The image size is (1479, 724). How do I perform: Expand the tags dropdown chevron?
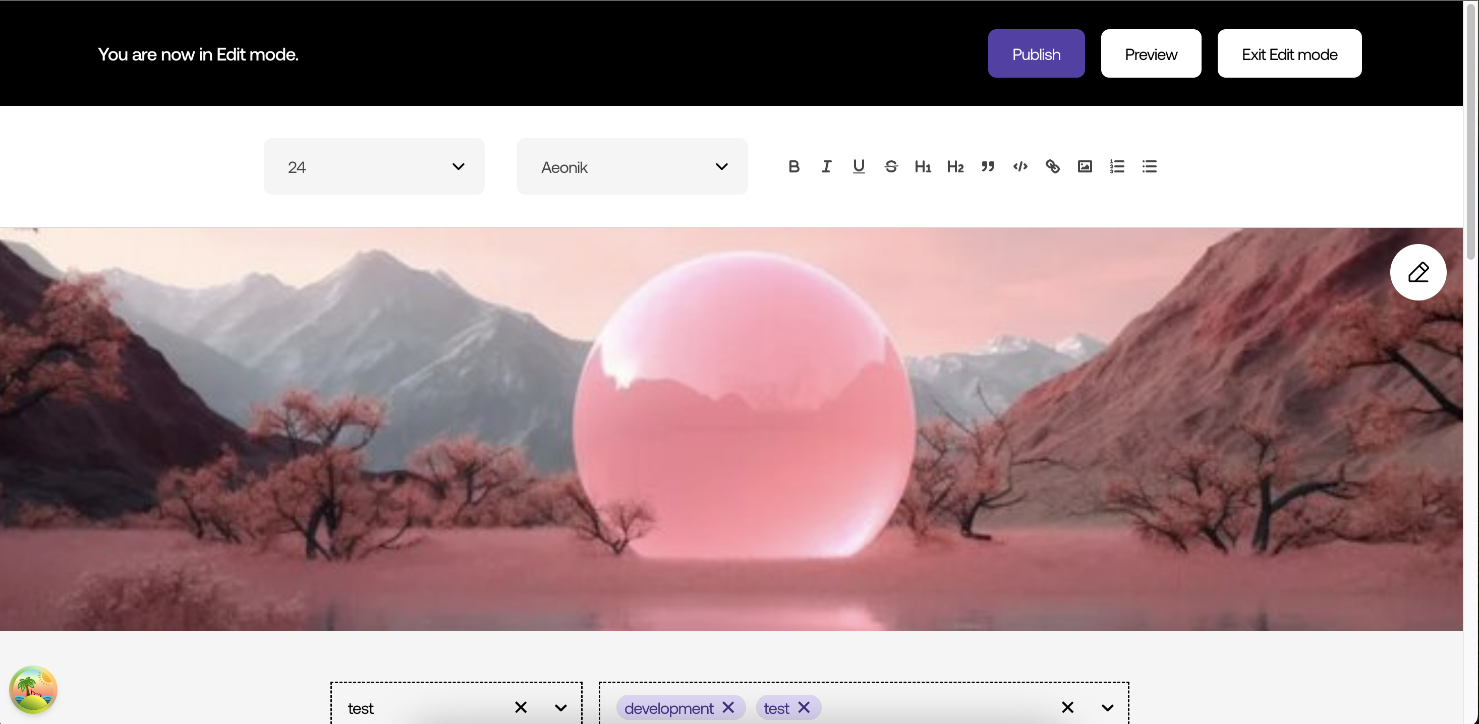(1108, 708)
